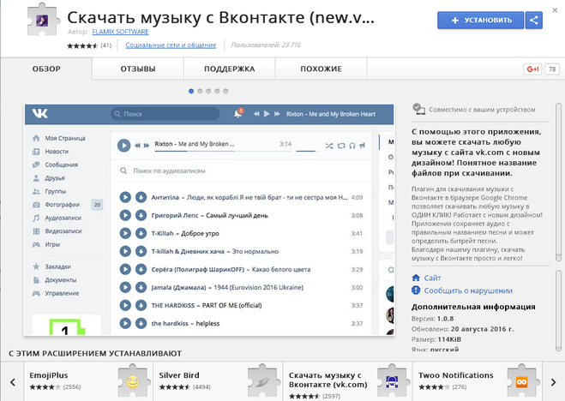Click the volume slider in the audio player
565x401 pixels.
308,151
